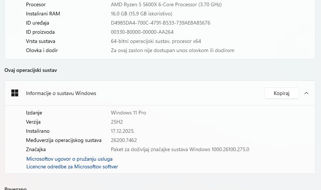Viewport: 321px width, 190px height.
Task: Click the 16,0 GB installed RAM value
Action: [x=141, y=14]
